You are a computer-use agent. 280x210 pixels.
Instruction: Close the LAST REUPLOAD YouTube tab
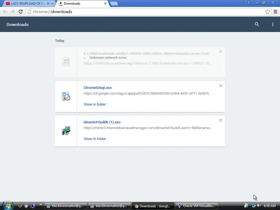coord(52,4)
